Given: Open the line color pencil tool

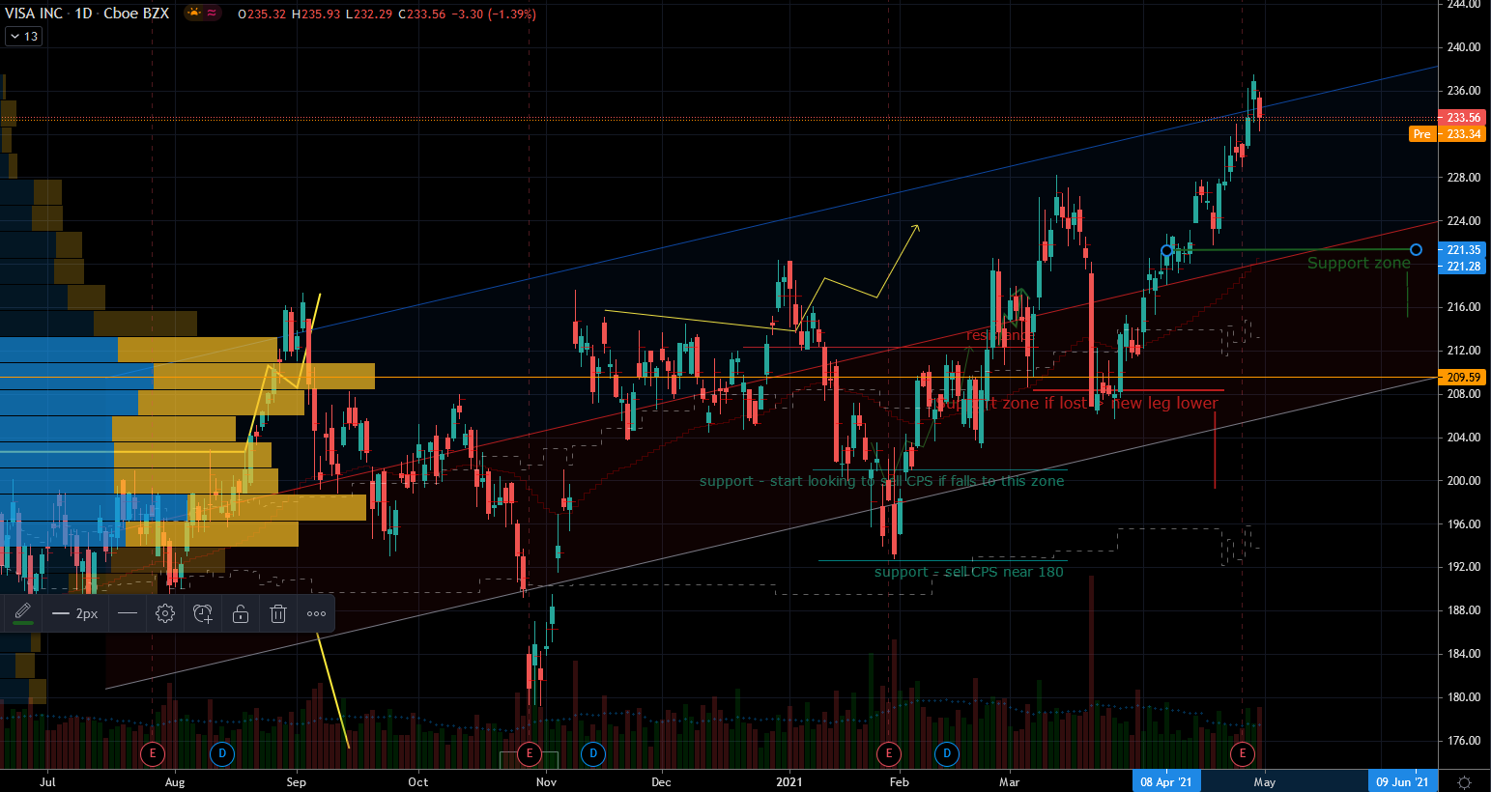Looking at the screenshot, I should pyautogui.click(x=22, y=613).
